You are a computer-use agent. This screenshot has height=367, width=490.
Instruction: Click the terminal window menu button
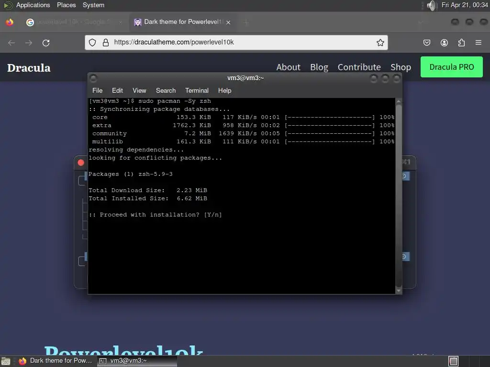93,78
